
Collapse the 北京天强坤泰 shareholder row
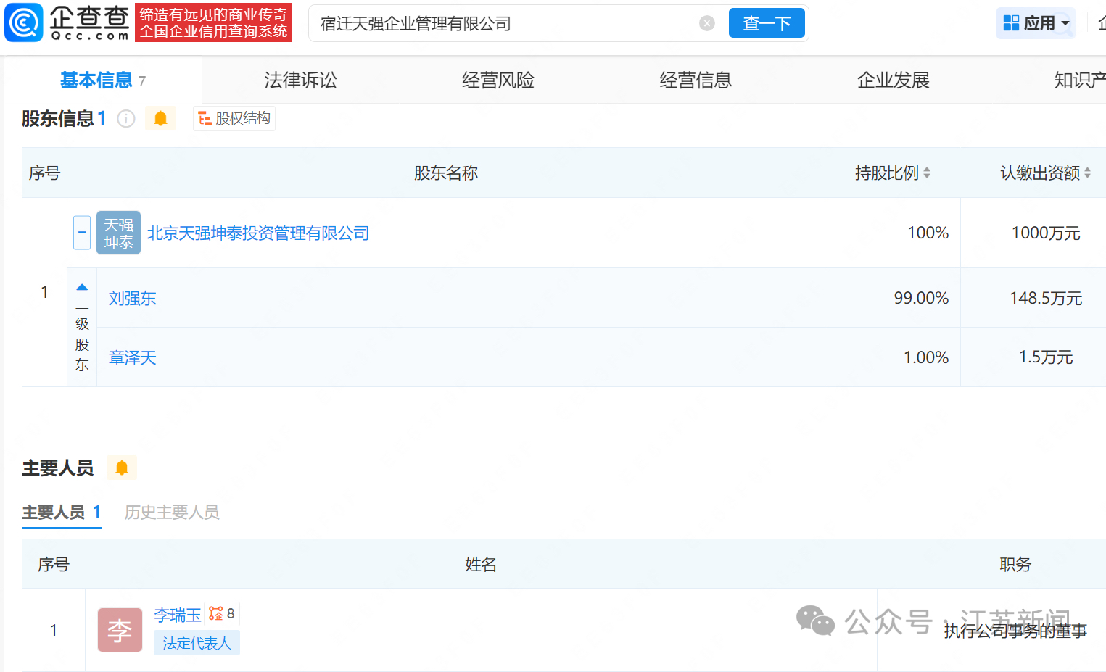(82, 233)
